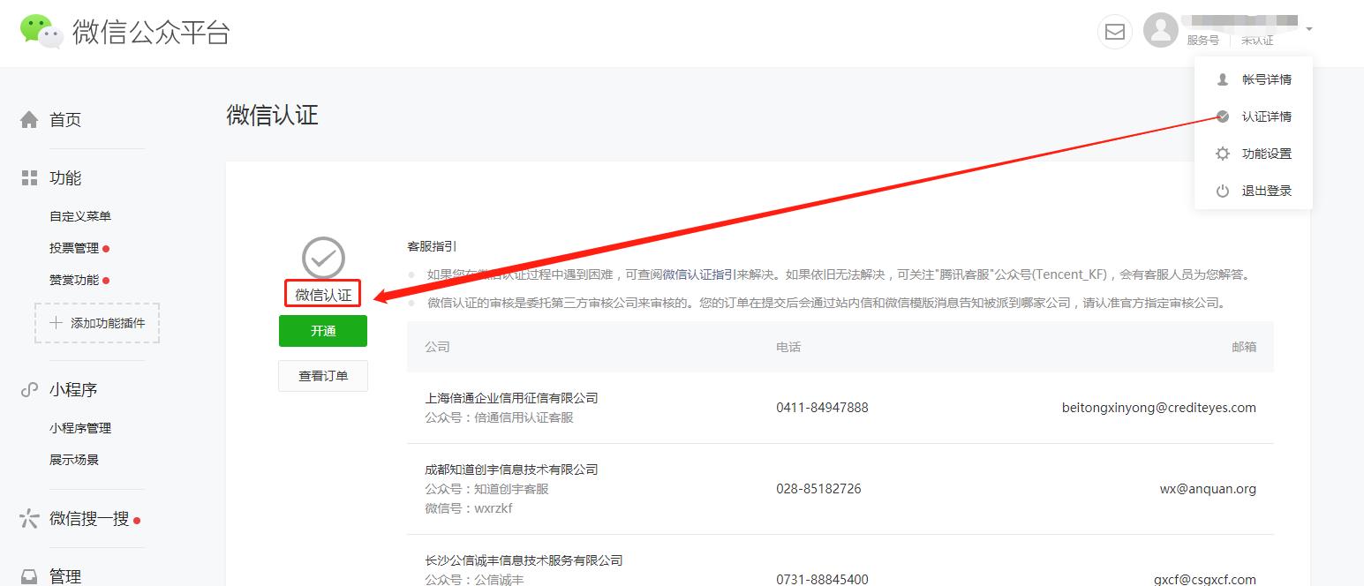Open 微信搜一搜 in sidebar

89,519
